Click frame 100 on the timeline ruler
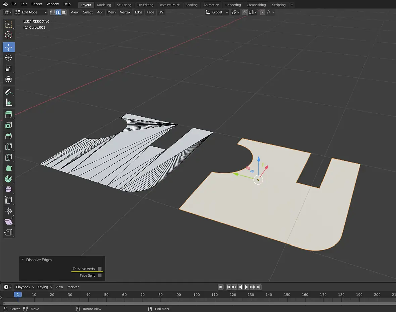 tap(197, 295)
